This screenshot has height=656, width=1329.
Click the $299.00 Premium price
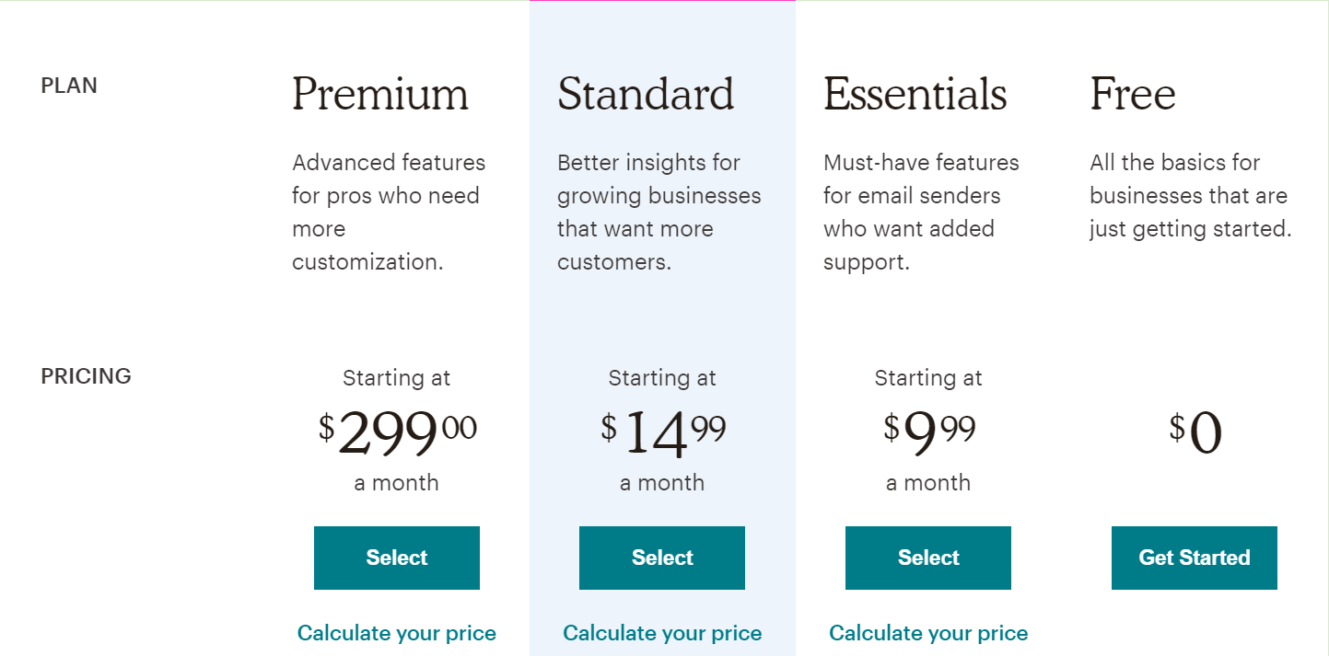397,432
